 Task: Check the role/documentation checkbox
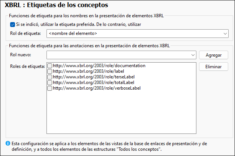[x=49, y=66]
